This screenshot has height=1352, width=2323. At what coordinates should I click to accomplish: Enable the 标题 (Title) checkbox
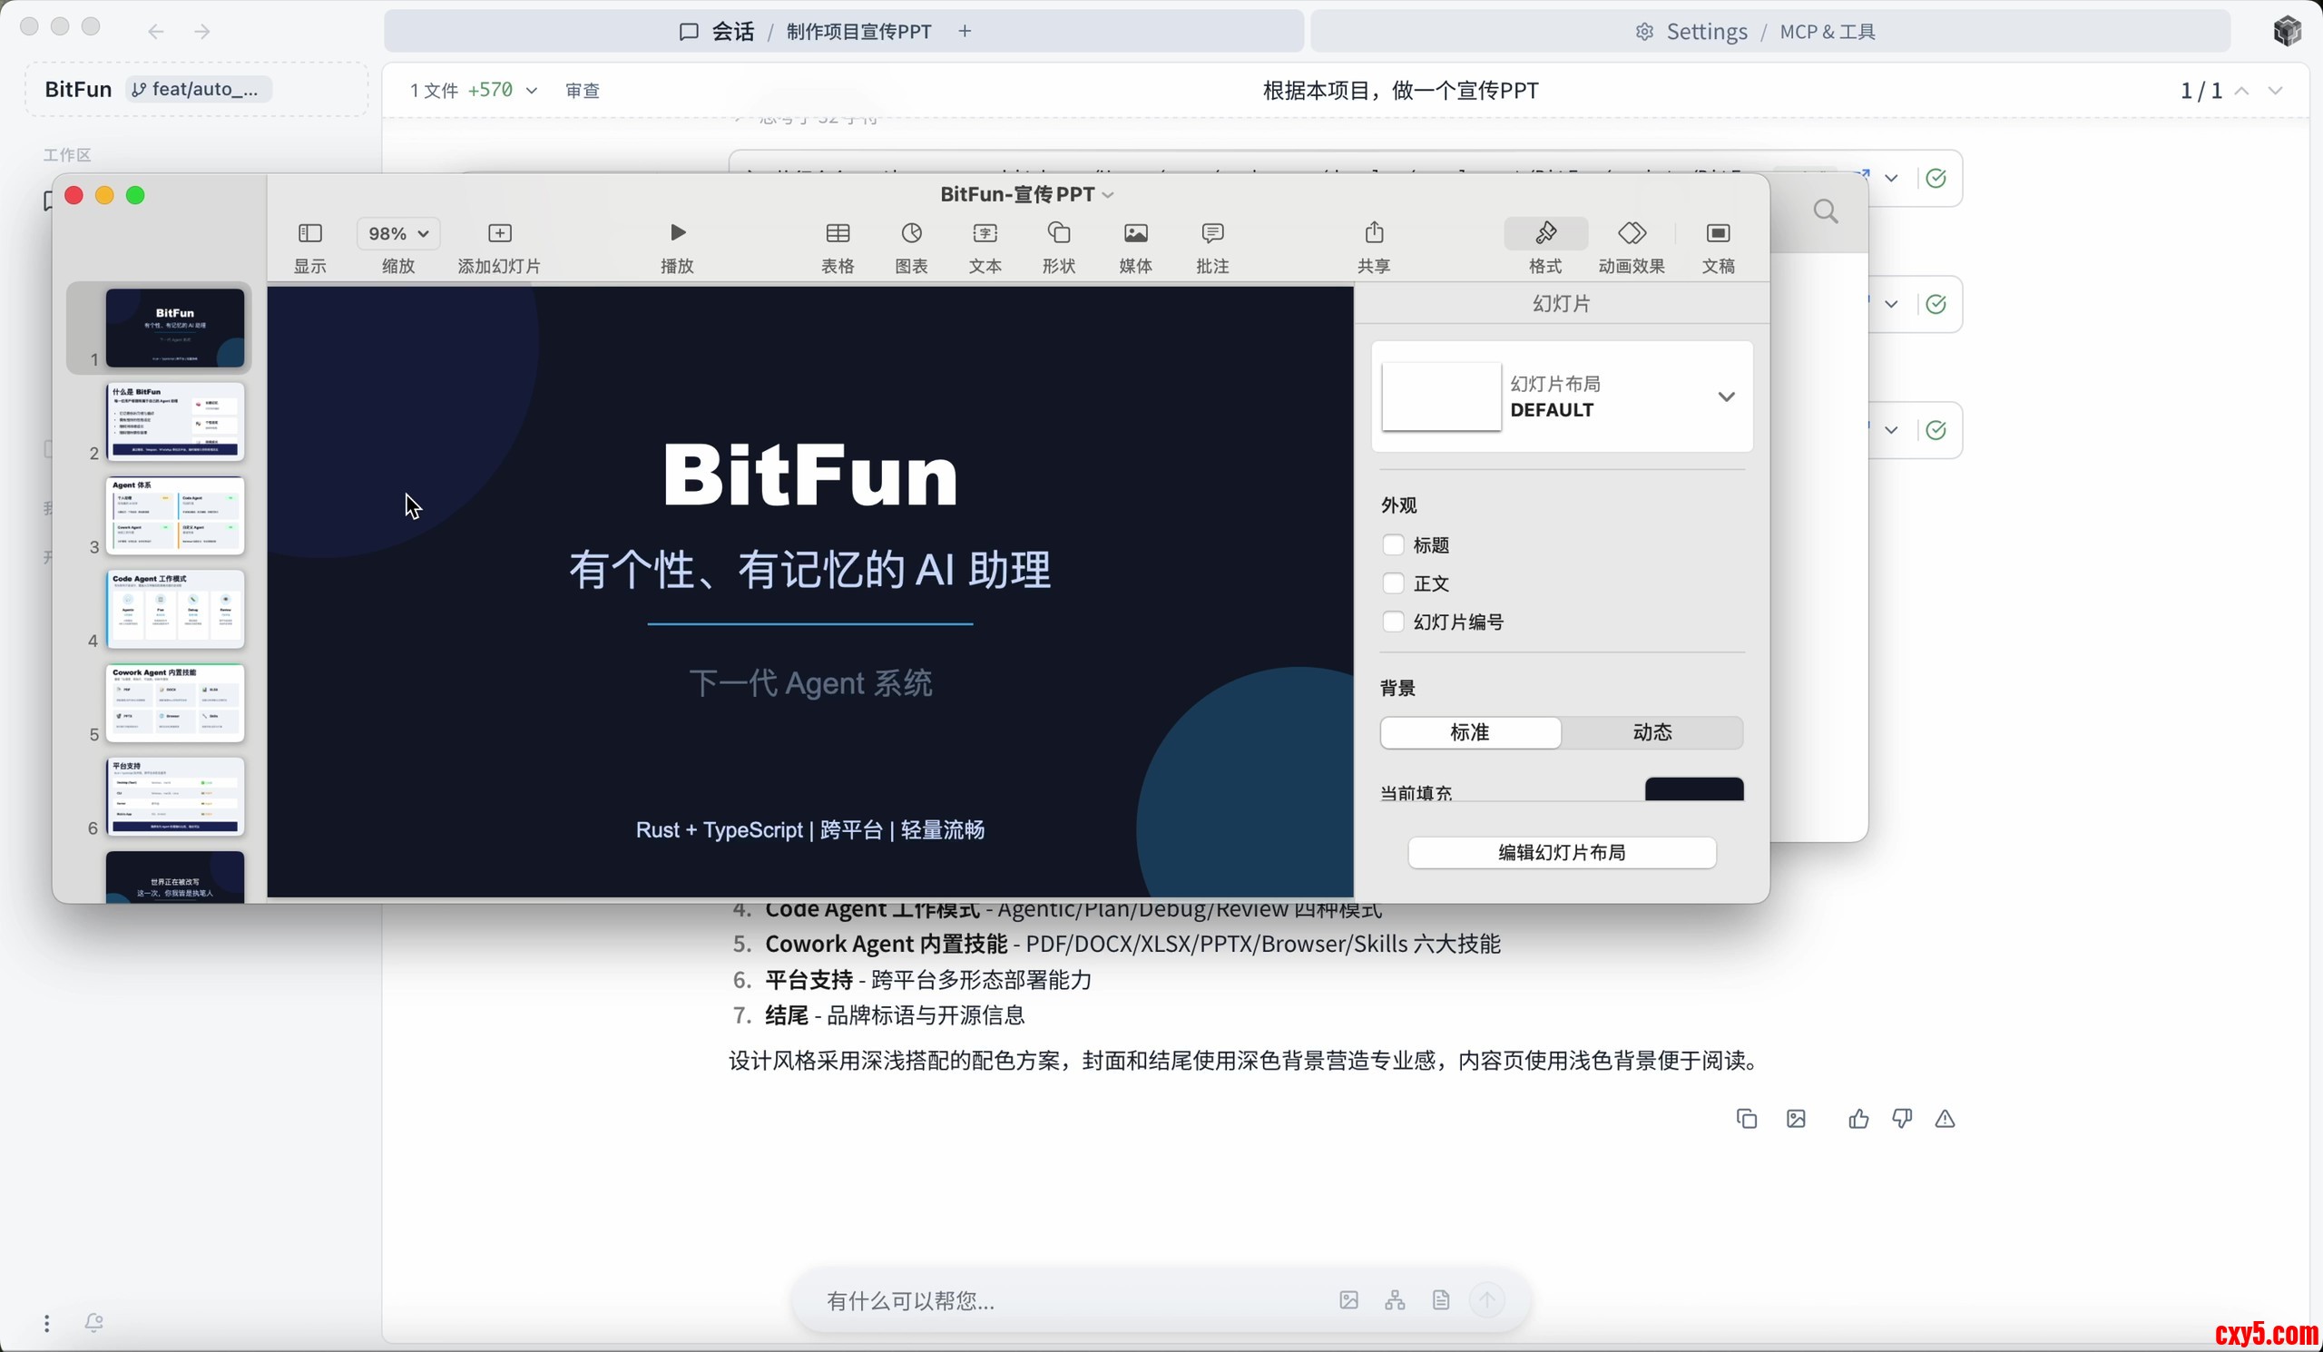pos(1393,544)
